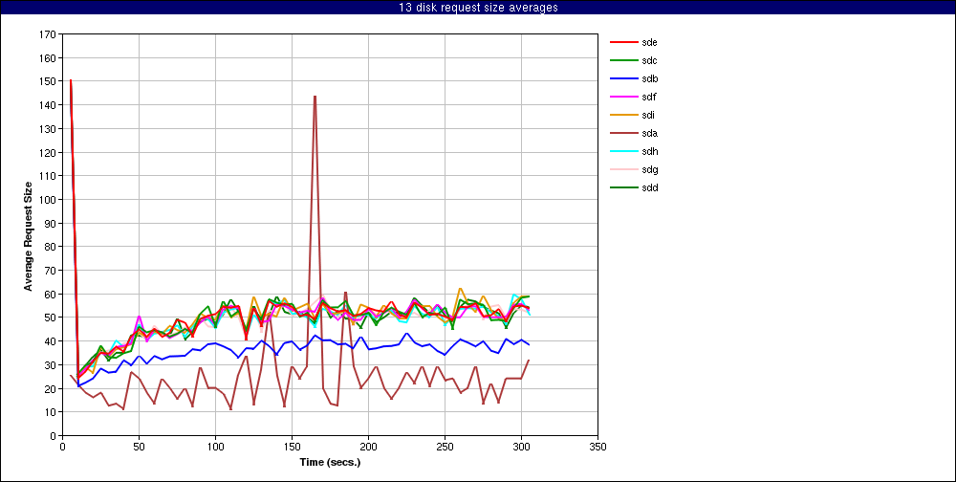Image resolution: width=956 pixels, height=482 pixels.
Task: Click the 140 y-axis tick value
Action: tap(48, 105)
